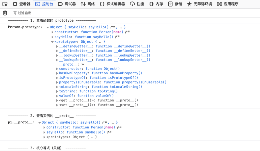Clear console with trash icon
The width and height of the screenshot is (260, 151).
tap(5, 13)
